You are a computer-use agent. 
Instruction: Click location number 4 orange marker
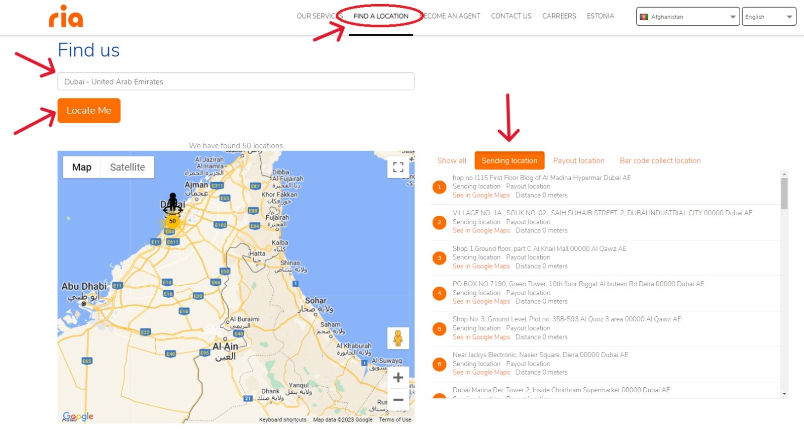coord(439,293)
